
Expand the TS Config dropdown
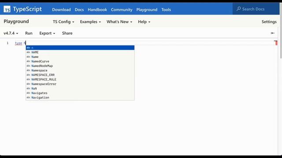[63, 22]
